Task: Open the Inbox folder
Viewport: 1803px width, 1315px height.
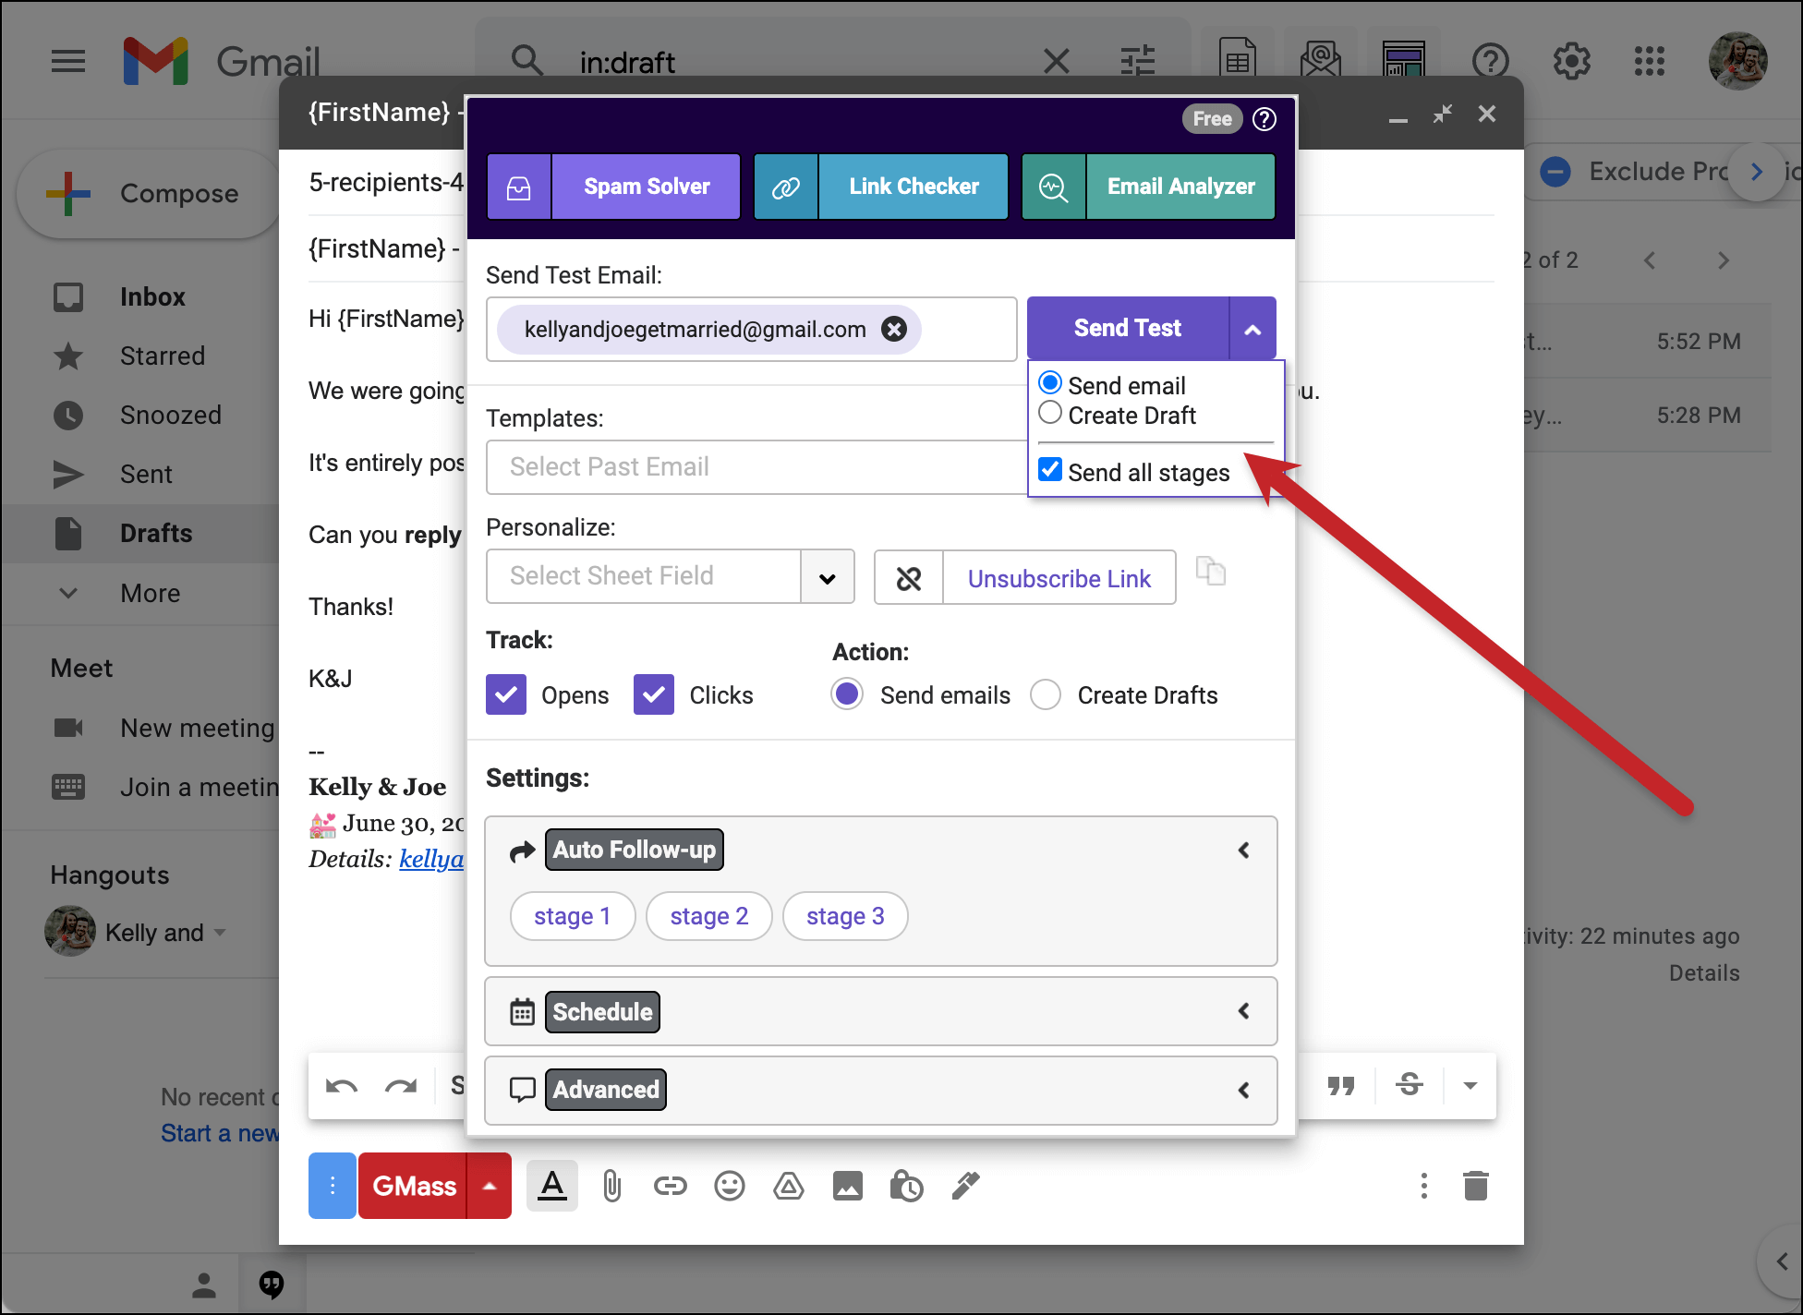Action: [152, 297]
